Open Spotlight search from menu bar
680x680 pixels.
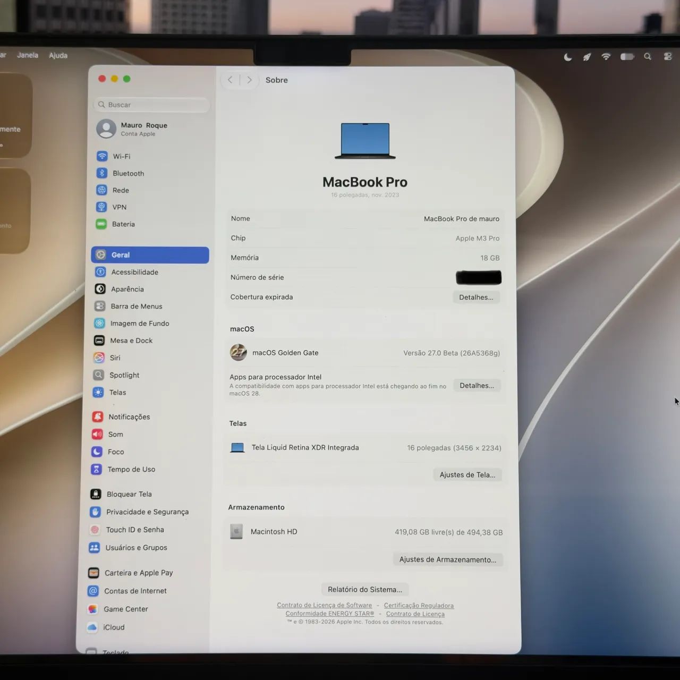648,56
